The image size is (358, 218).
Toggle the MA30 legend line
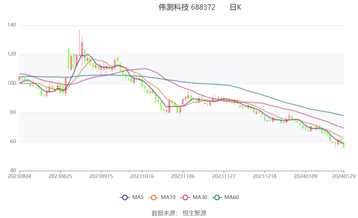click(x=194, y=197)
